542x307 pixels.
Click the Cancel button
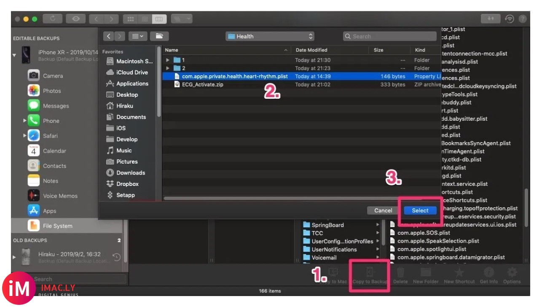click(383, 211)
